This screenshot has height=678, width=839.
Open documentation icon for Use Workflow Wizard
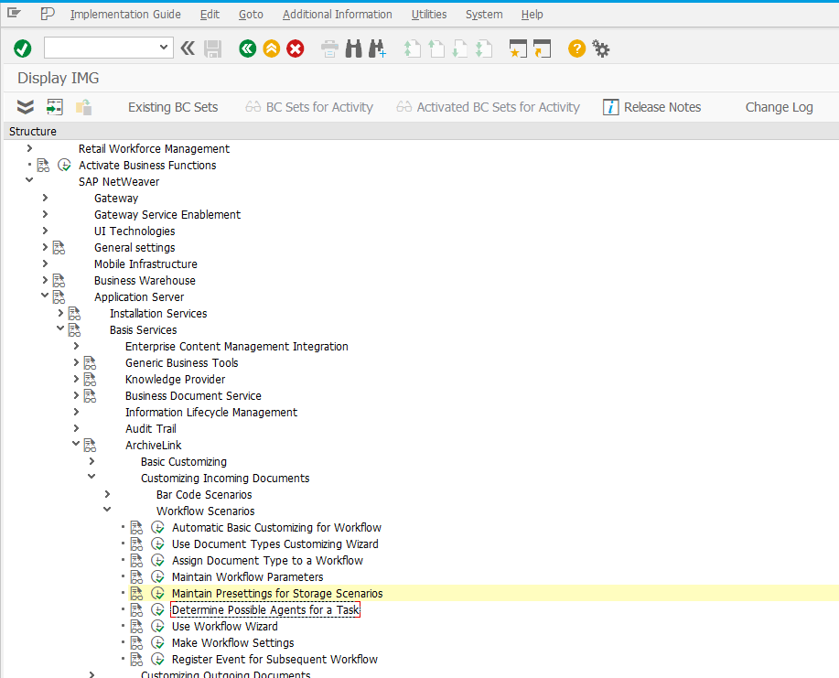[x=137, y=626]
